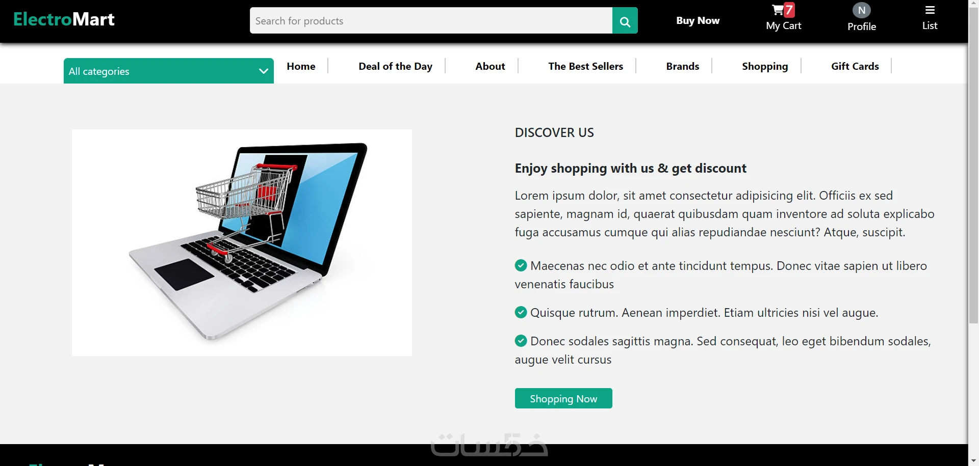Select Gift Cards in the navigation
979x466 pixels.
[855, 66]
